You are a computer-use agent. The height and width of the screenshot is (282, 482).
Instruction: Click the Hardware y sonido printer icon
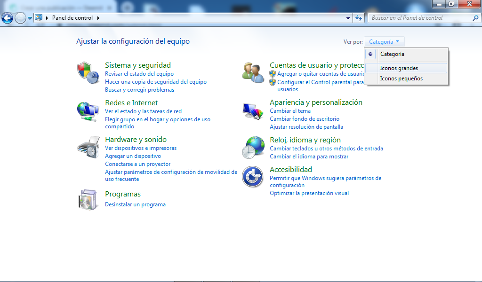(x=88, y=147)
